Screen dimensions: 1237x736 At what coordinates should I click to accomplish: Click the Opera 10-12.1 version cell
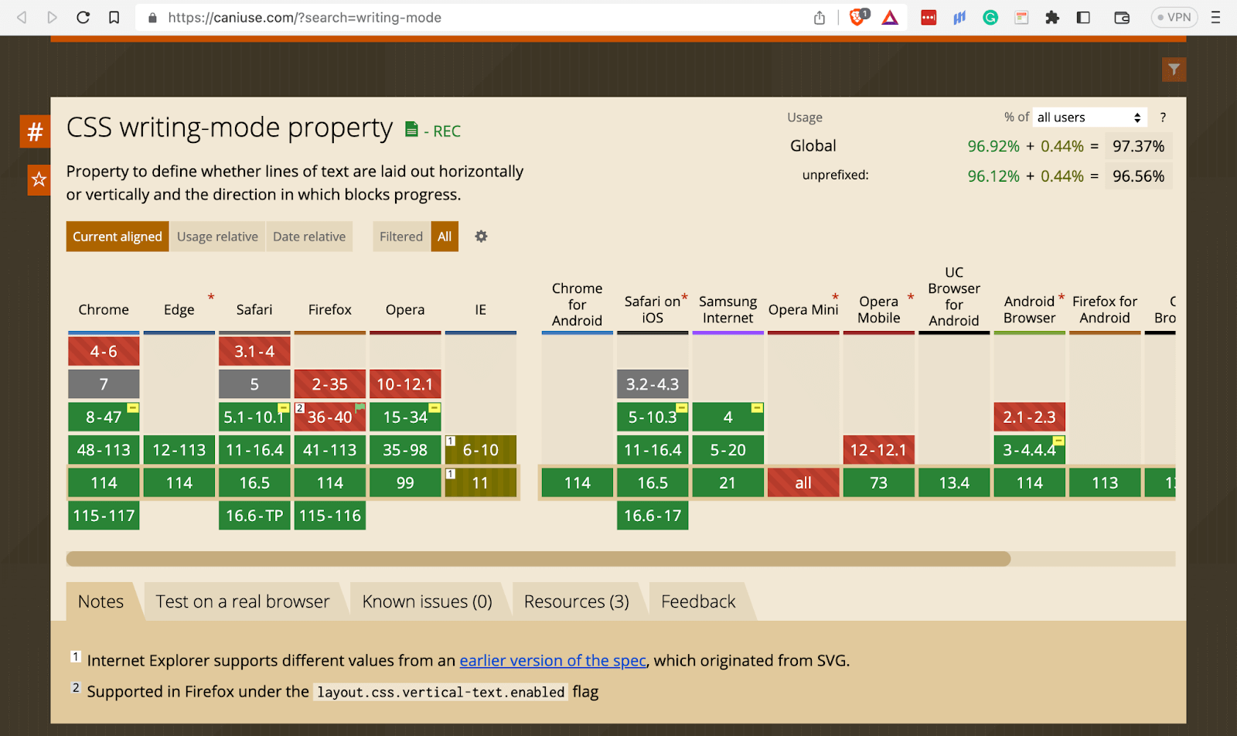click(x=405, y=384)
